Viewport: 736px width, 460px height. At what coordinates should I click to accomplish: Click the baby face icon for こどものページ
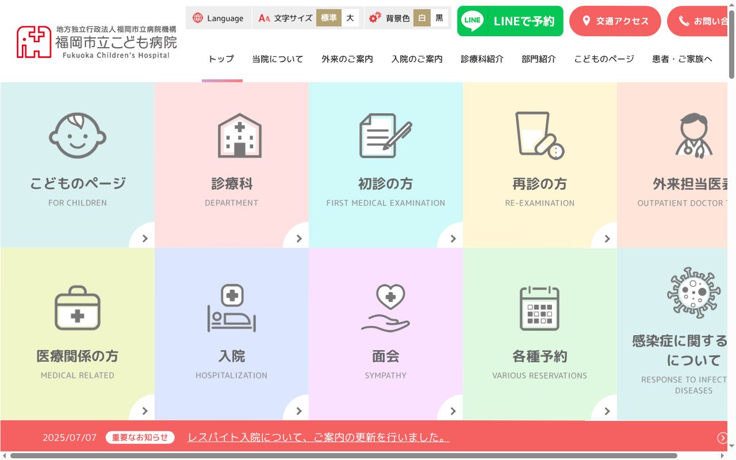tap(78, 135)
